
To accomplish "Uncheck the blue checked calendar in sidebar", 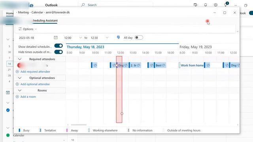I will click(x=8, y=110).
